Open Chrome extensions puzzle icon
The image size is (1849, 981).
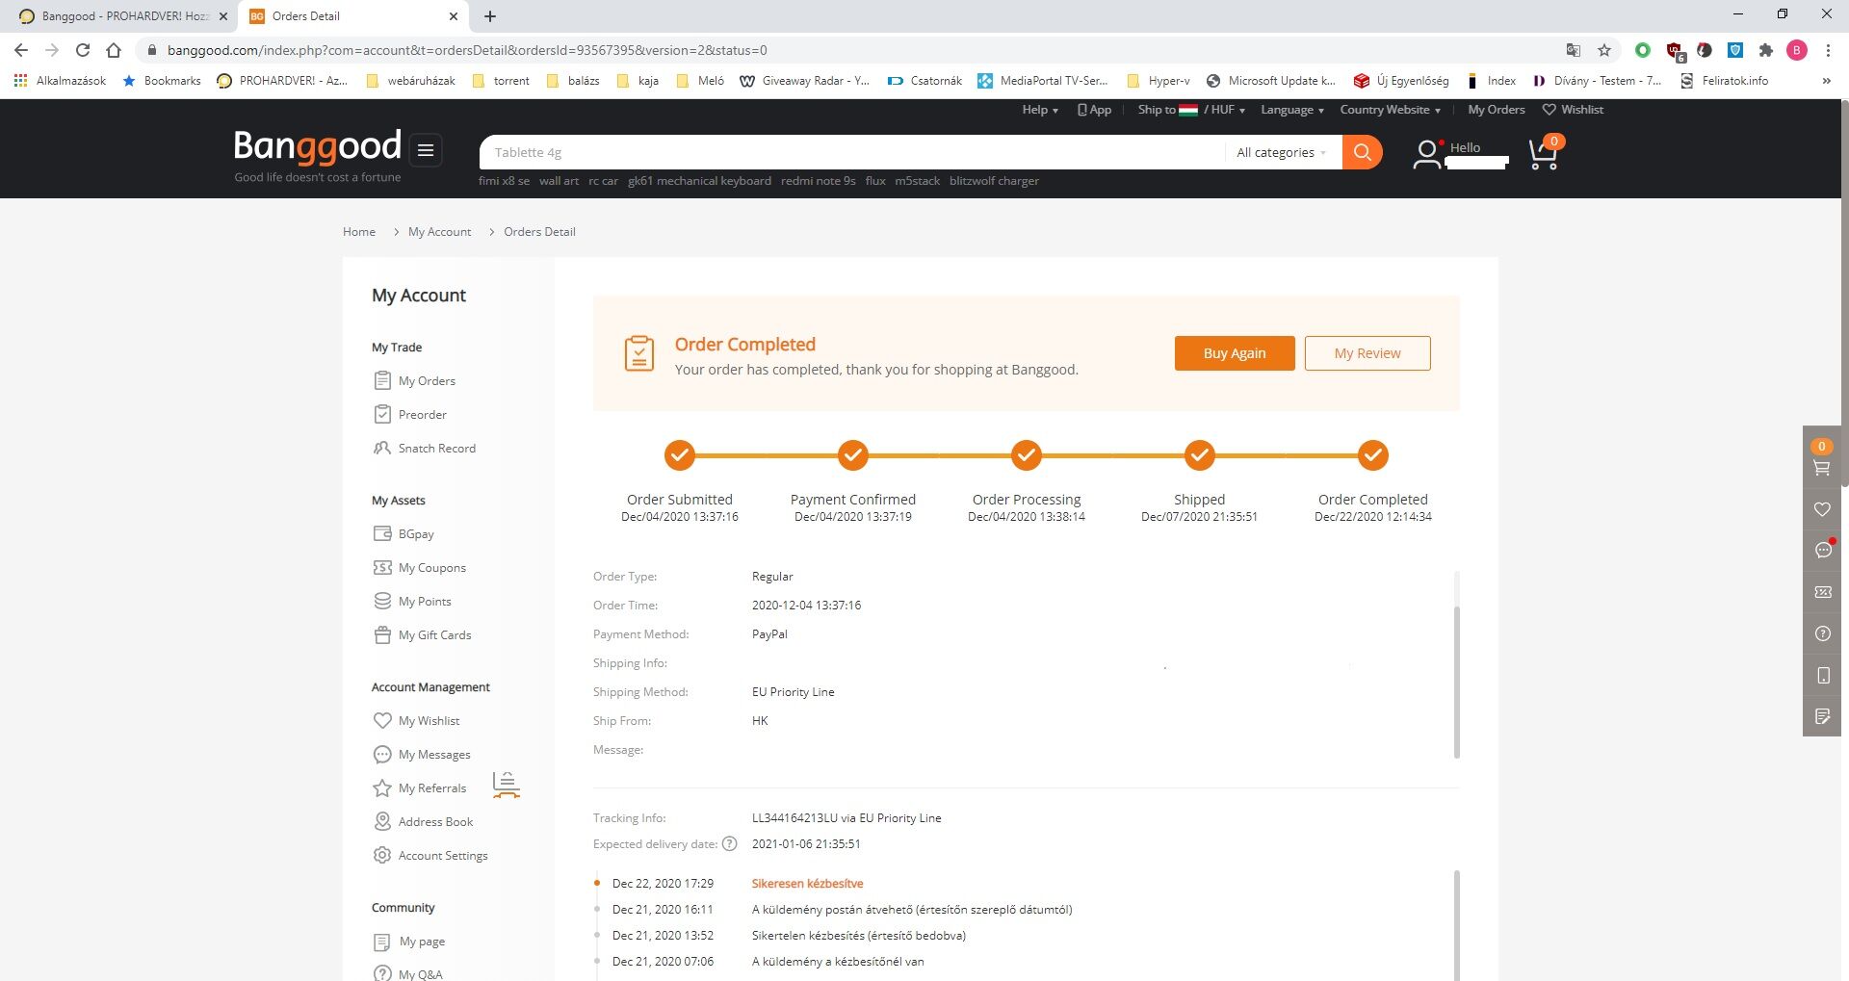1765,50
